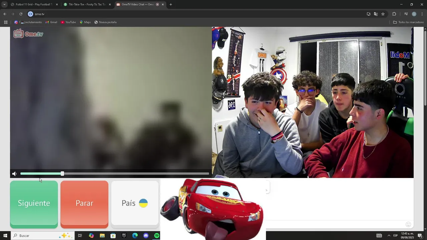Open Microsoft Edge from the taskbar
Image resolution: width=427 pixels, height=240 pixels.
point(135,236)
